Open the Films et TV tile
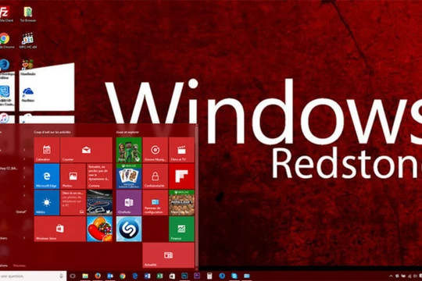 tap(181, 150)
